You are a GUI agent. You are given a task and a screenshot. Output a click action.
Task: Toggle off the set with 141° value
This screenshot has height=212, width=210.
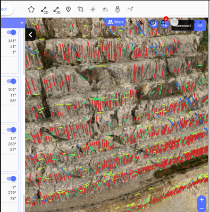[x=12, y=32]
